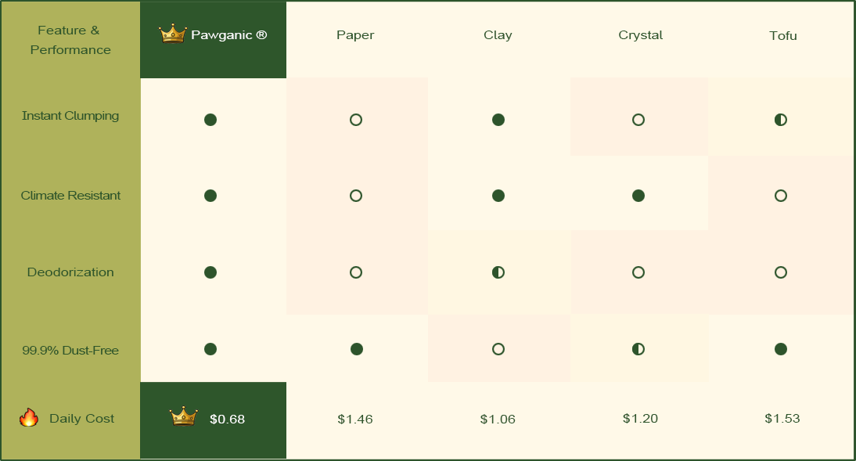Screen dimensions: 856x461
Task: Click Tofu's empty Deodorization circle
Action: (780, 272)
